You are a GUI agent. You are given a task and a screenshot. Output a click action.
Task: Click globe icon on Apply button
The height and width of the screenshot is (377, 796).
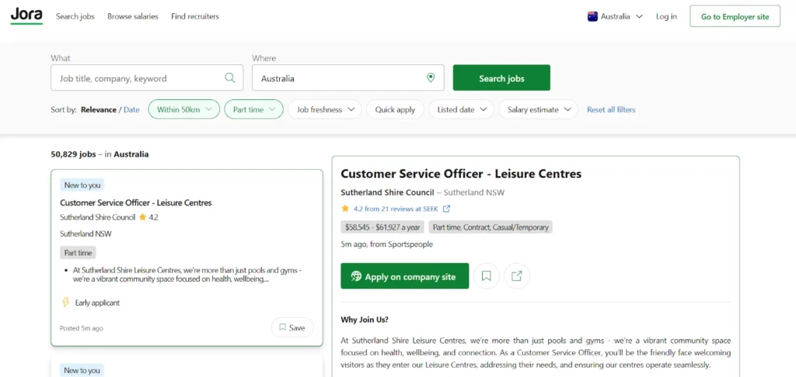[356, 276]
